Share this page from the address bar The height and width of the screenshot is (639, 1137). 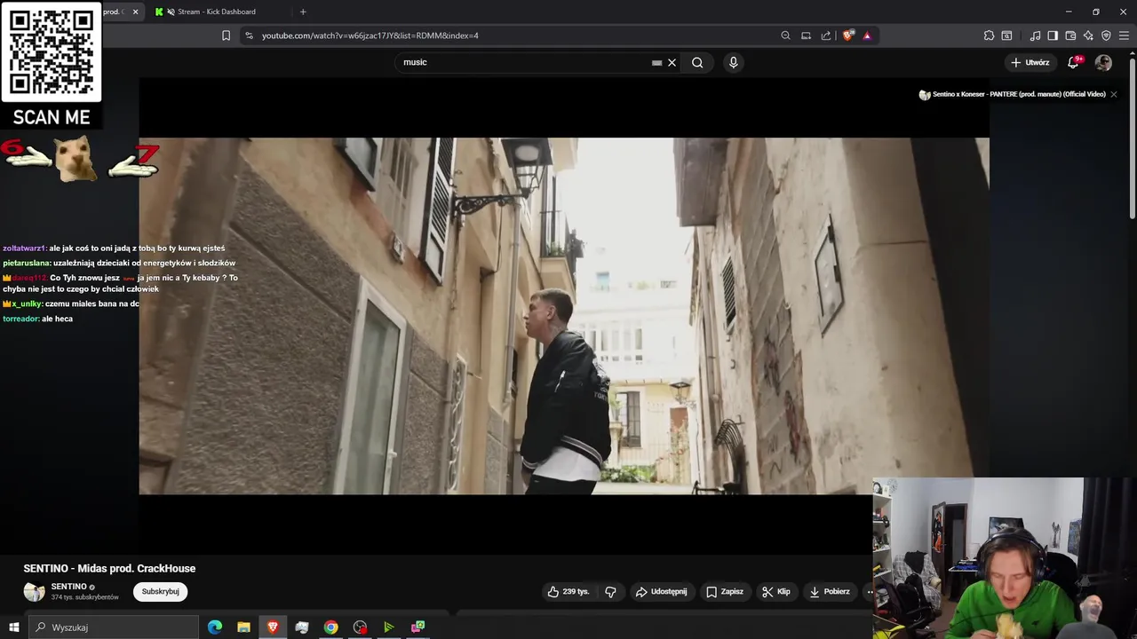tap(826, 35)
